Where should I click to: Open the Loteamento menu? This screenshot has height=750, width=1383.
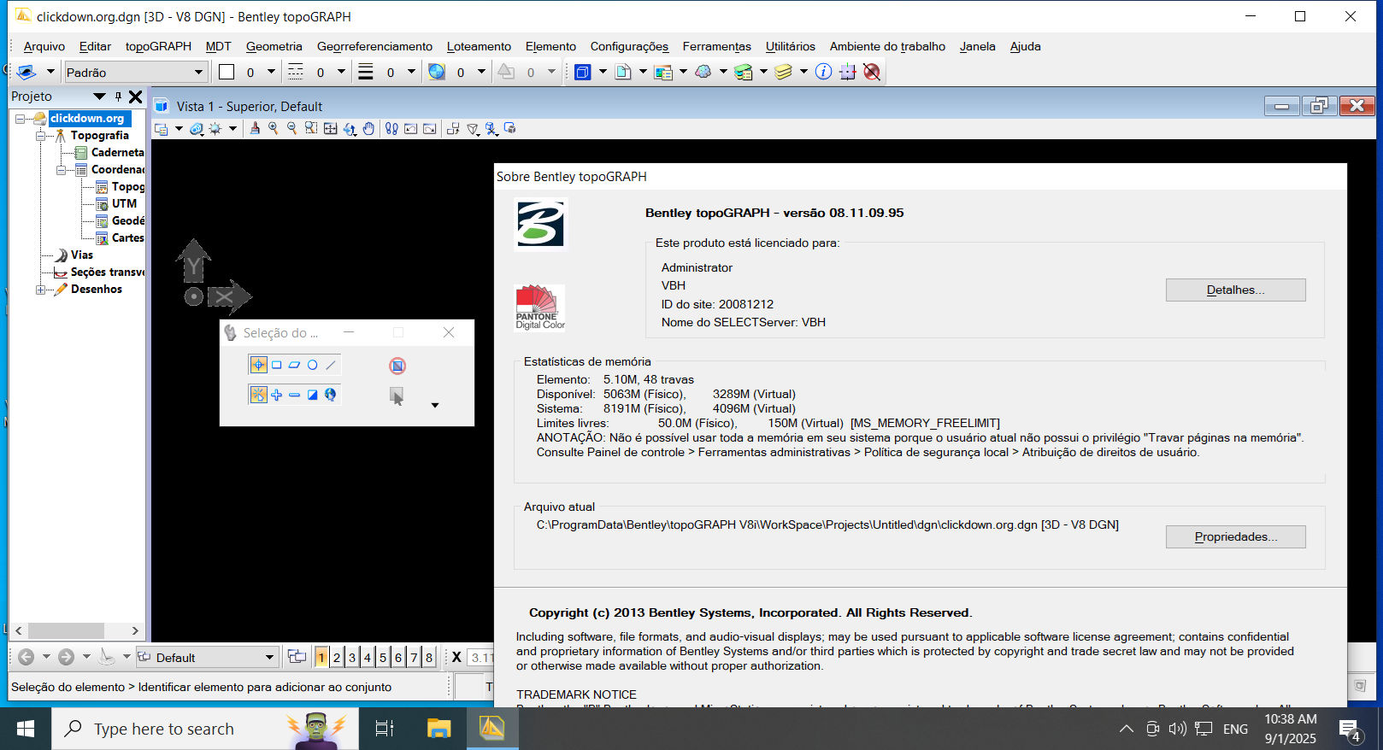[479, 47]
